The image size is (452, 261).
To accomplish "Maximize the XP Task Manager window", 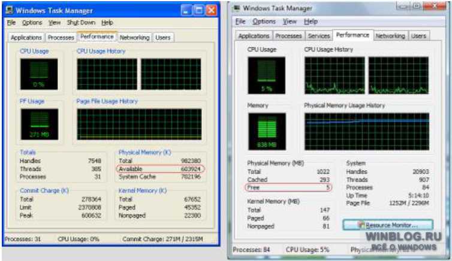I will (198, 11).
